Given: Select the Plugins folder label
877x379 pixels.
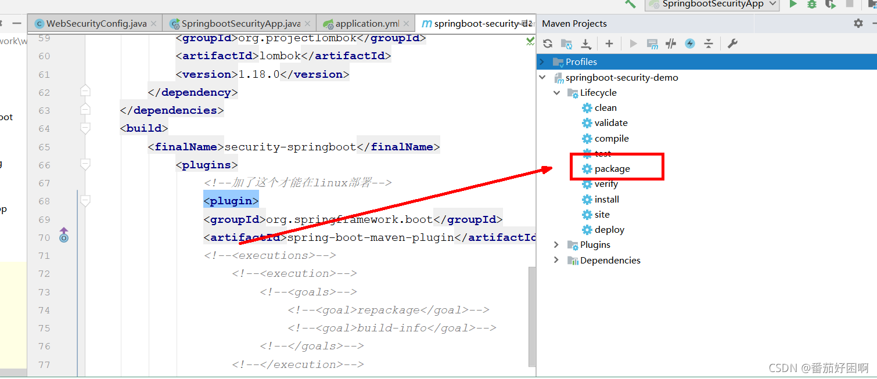Looking at the screenshot, I should pos(595,245).
